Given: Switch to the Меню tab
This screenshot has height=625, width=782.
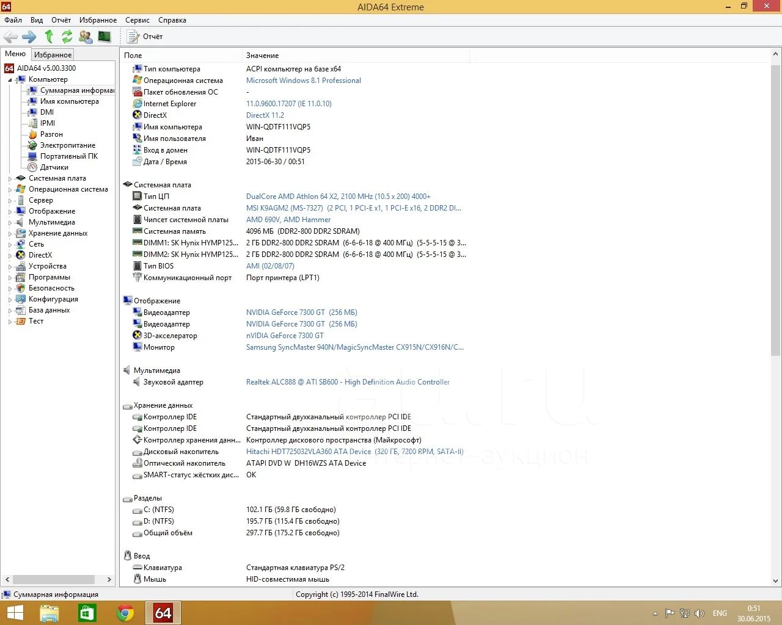Looking at the screenshot, I should click(15, 54).
